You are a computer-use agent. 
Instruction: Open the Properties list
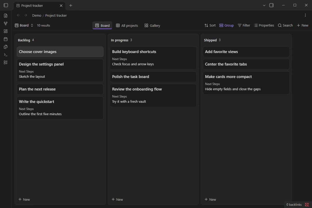(x=264, y=25)
